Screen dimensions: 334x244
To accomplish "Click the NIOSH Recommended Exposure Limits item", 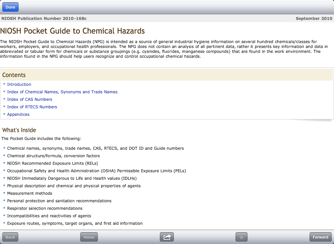I will click(53, 163).
